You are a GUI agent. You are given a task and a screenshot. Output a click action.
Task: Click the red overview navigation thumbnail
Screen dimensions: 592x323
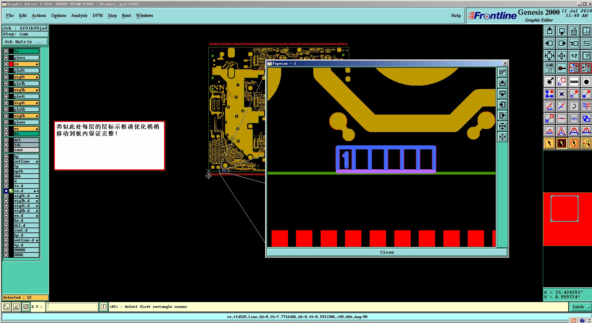[567, 219]
